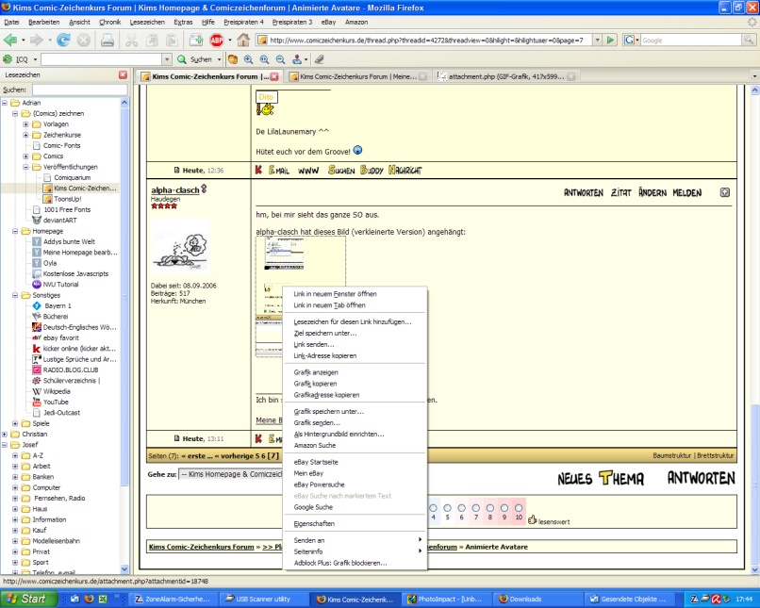Click the green Go arrow beside URL
Image resolution: width=760 pixels, height=608 pixels.
pyautogui.click(x=610, y=41)
